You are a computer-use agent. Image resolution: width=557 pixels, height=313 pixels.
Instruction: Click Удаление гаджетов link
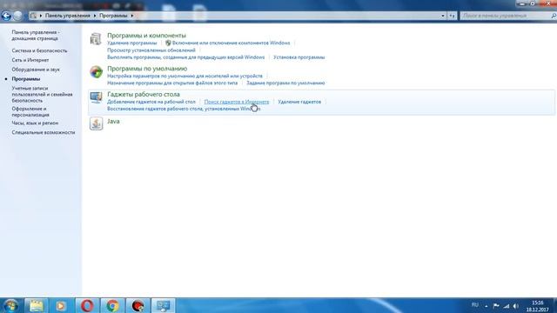(299, 102)
